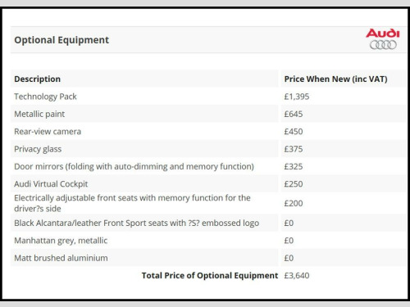
Task: Click the Electrically adjustable front seats text
Action: pos(132,203)
